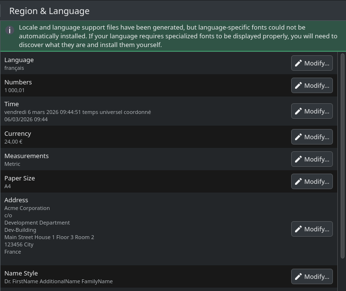Click the pencil icon in Numbers' Modify button
Screen dimensions: 346x291
click(x=298, y=85)
